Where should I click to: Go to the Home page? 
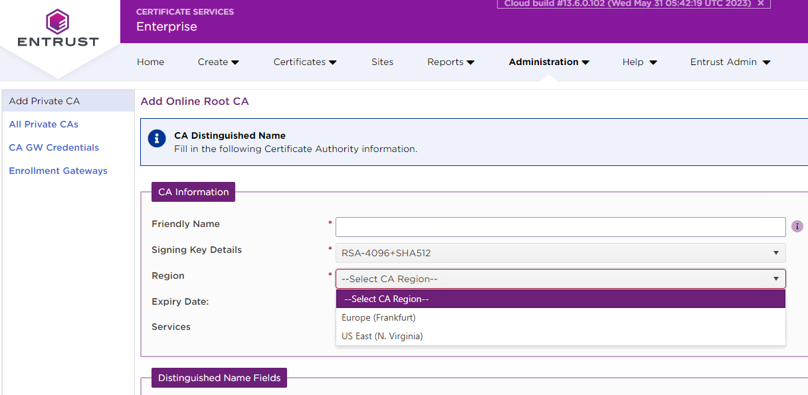150,62
